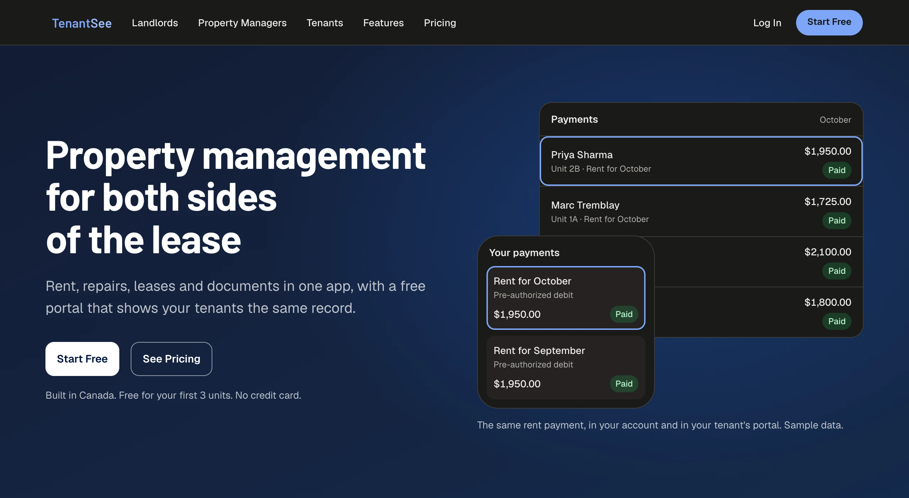Click the Your payments heading
Viewport: 909px width, 498px height.
tap(524, 253)
